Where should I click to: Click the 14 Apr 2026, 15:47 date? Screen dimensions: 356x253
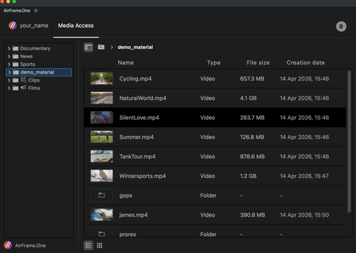304,176
